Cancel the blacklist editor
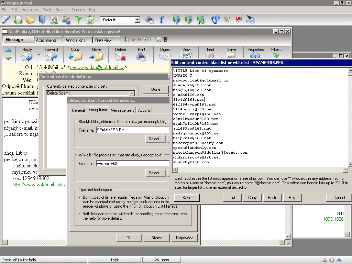This screenshot has width=352, height=264. pyautogui.click(x=339, y=198)
